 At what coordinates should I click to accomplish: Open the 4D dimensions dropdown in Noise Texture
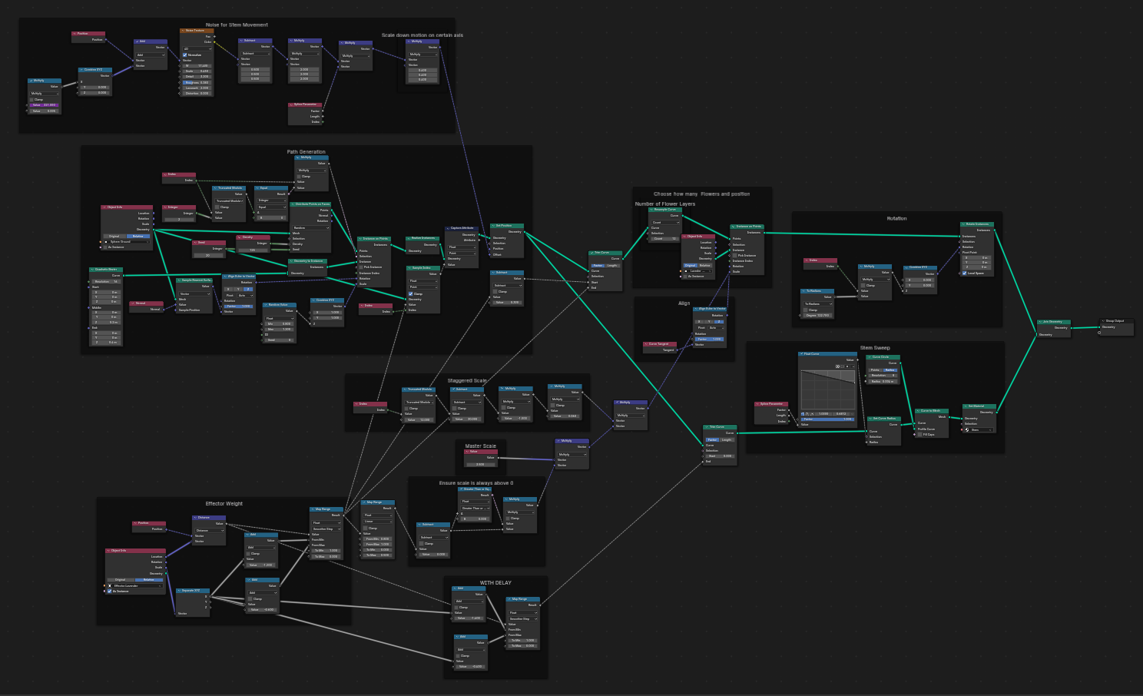197,48
